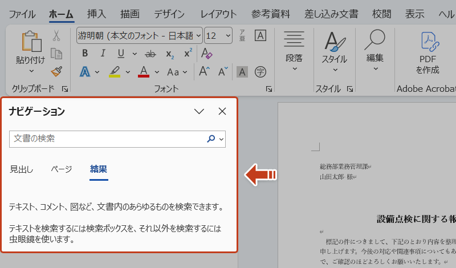The image size is (456, 268).
Task: Click the Shrink Font size icon
Action: (223, 72)
